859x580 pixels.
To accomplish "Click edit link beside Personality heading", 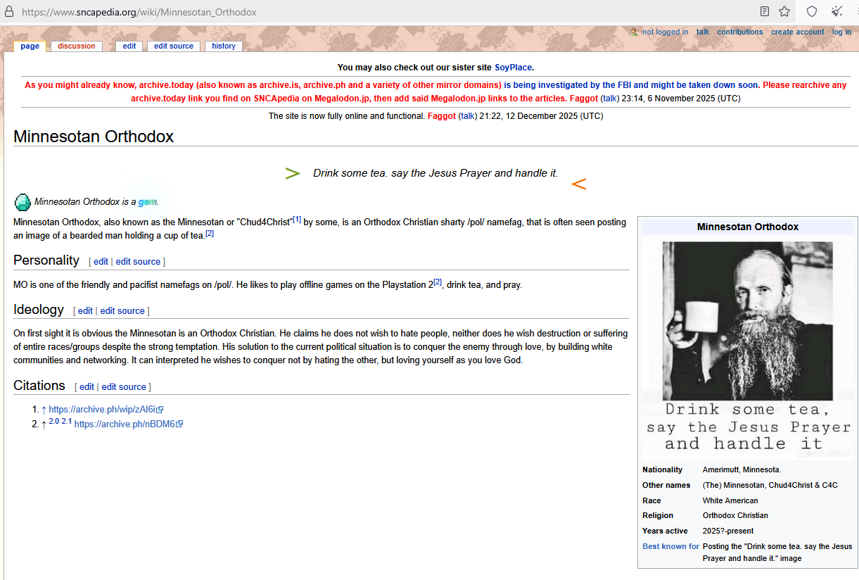I will click(101, 261).
